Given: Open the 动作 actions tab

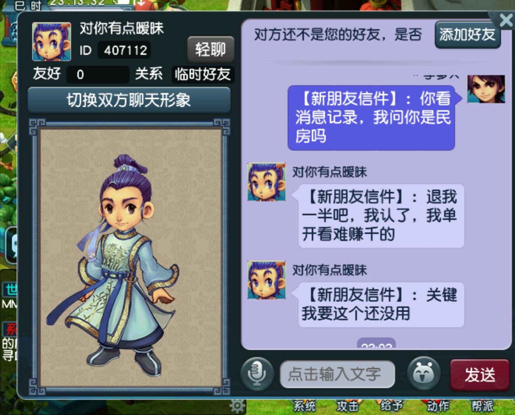Looking at the screenshot, I should pos(438,406).
